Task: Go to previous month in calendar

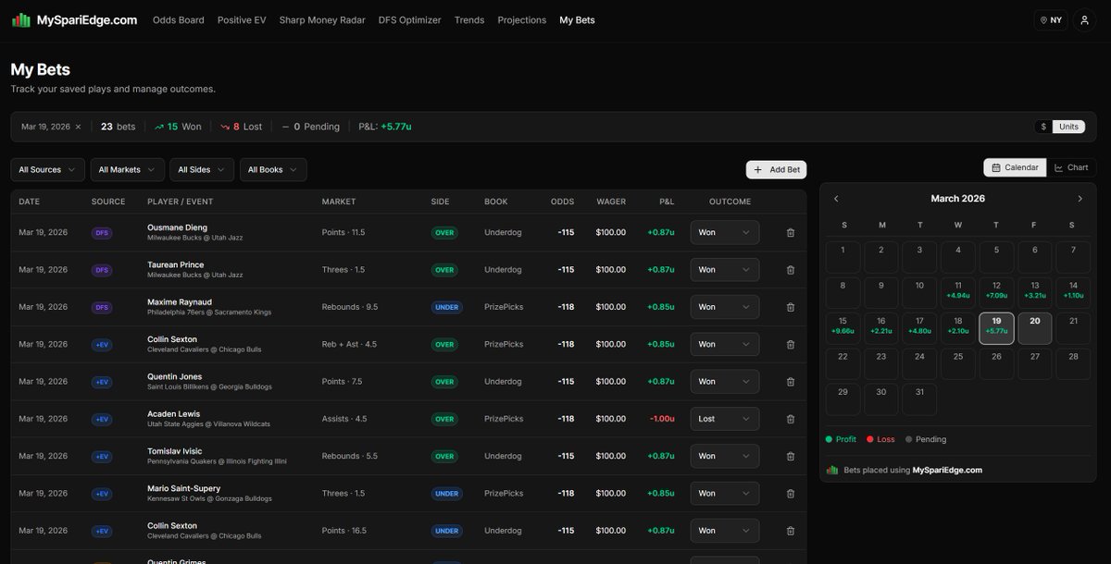Action: (x=836, y=199)
